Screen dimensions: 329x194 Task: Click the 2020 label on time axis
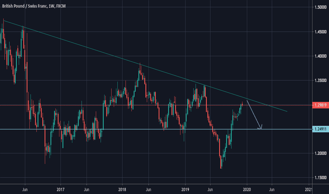coord(247,190)
